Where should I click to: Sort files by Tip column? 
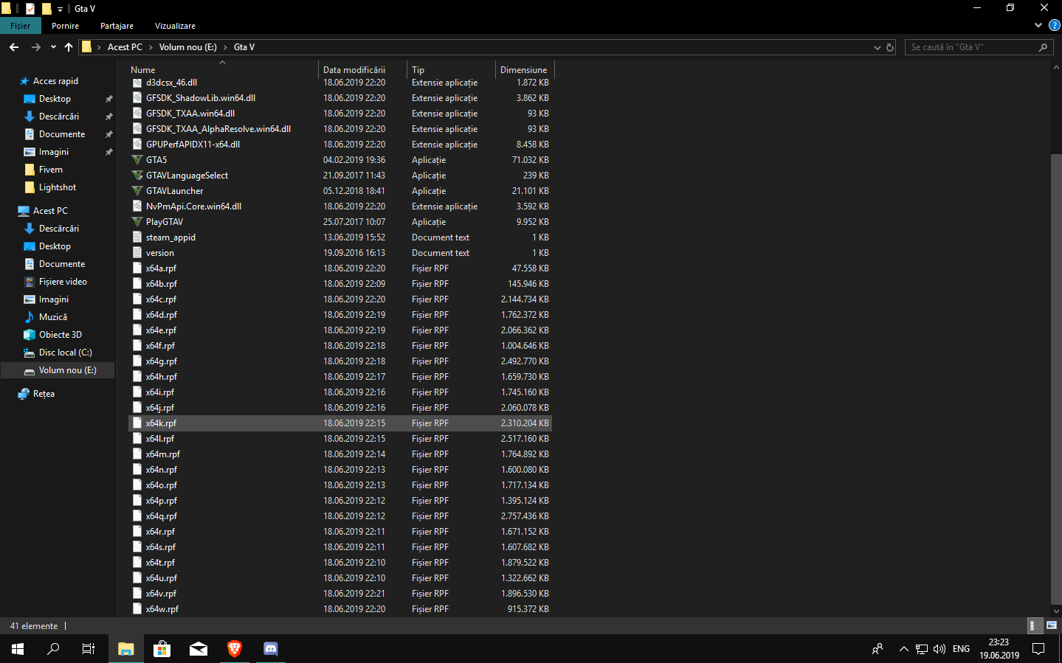pos(451,69)
